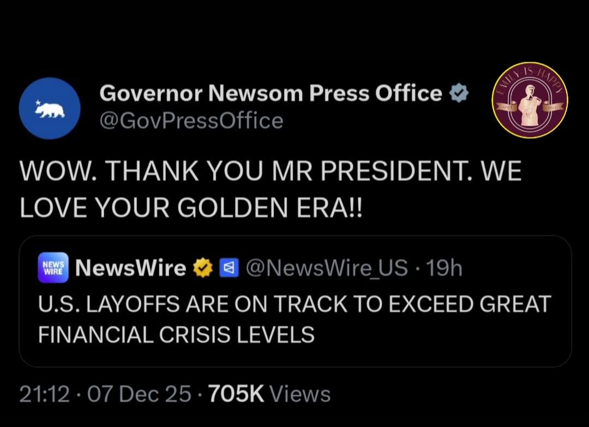Open the Governor Newsom Press Office display name

271,94
